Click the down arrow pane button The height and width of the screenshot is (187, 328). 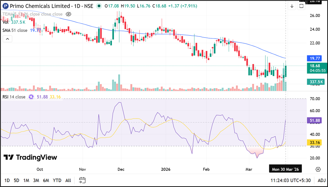point(292,6)
